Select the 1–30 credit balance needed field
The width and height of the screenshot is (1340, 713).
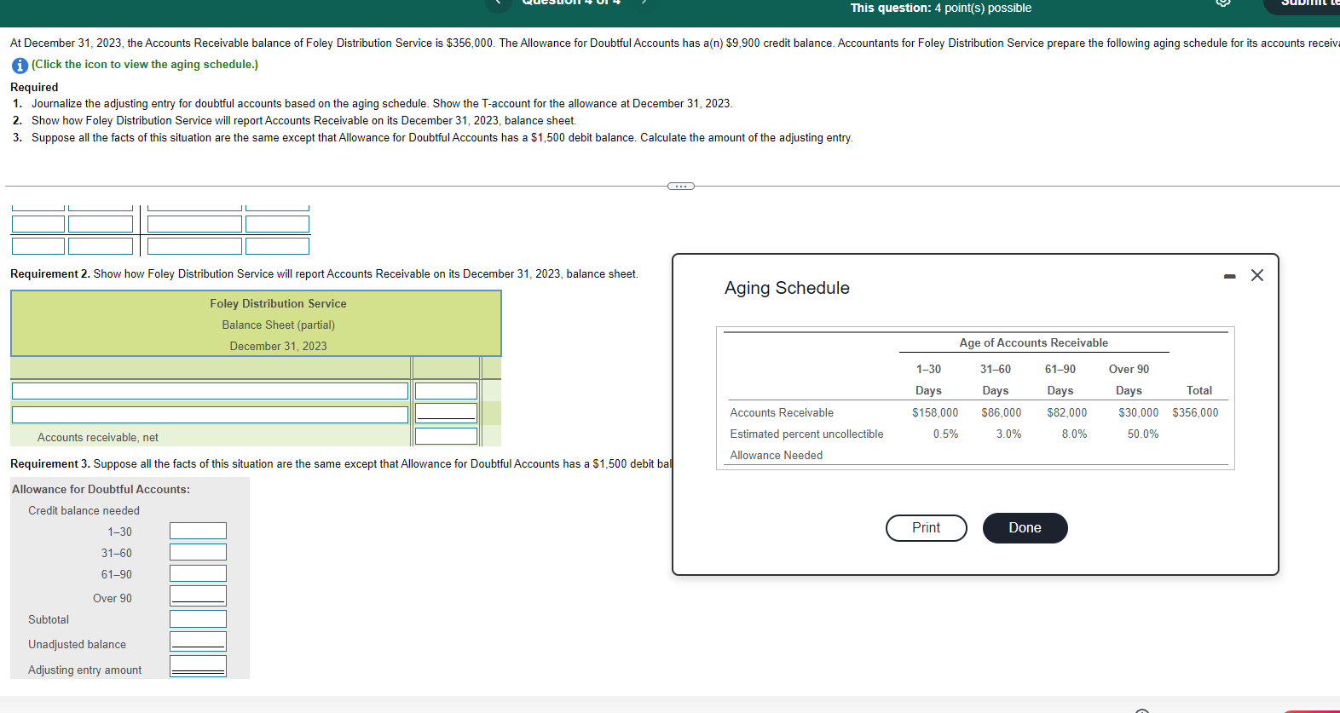(198, 532)
